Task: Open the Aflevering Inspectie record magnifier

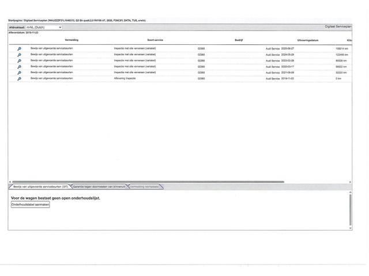Action: [19, 79]
